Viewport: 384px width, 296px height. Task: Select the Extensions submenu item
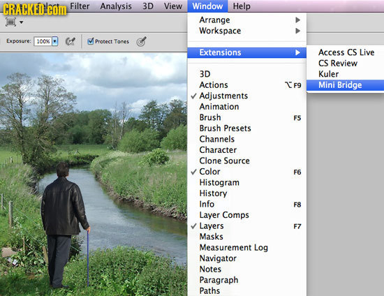(x=247, y=52)
